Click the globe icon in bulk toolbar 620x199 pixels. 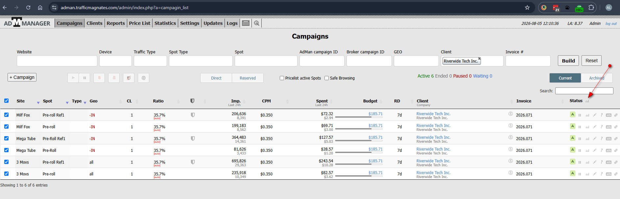coord(143,78)
